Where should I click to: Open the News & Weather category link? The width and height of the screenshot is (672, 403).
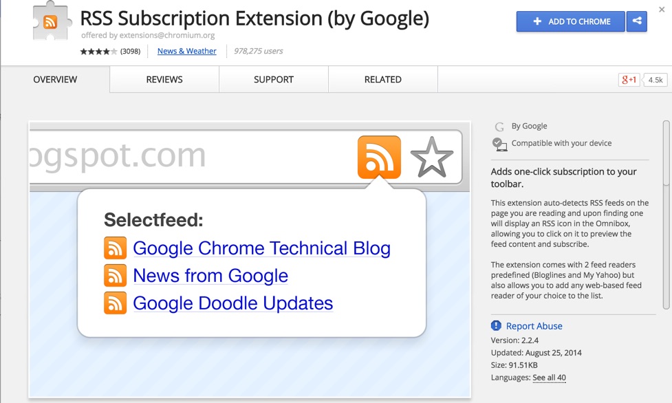point(186,50)
